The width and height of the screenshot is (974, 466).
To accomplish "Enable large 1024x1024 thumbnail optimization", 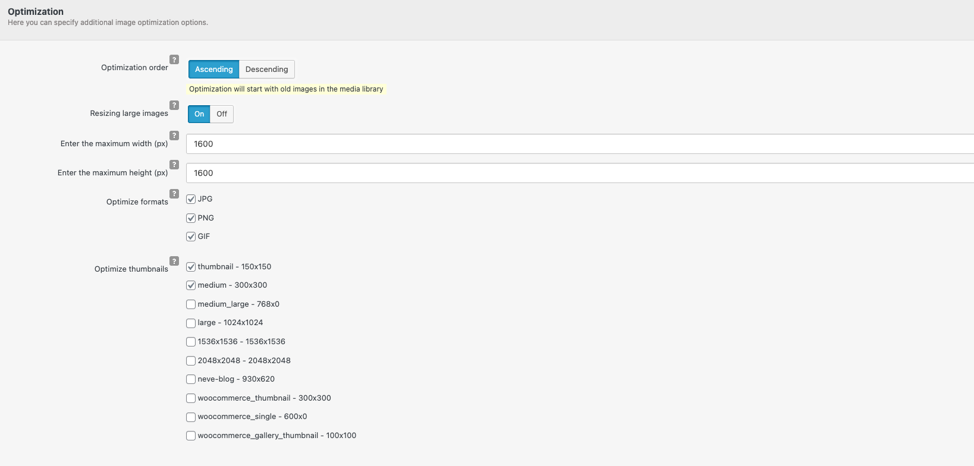I will coord(191,323).
